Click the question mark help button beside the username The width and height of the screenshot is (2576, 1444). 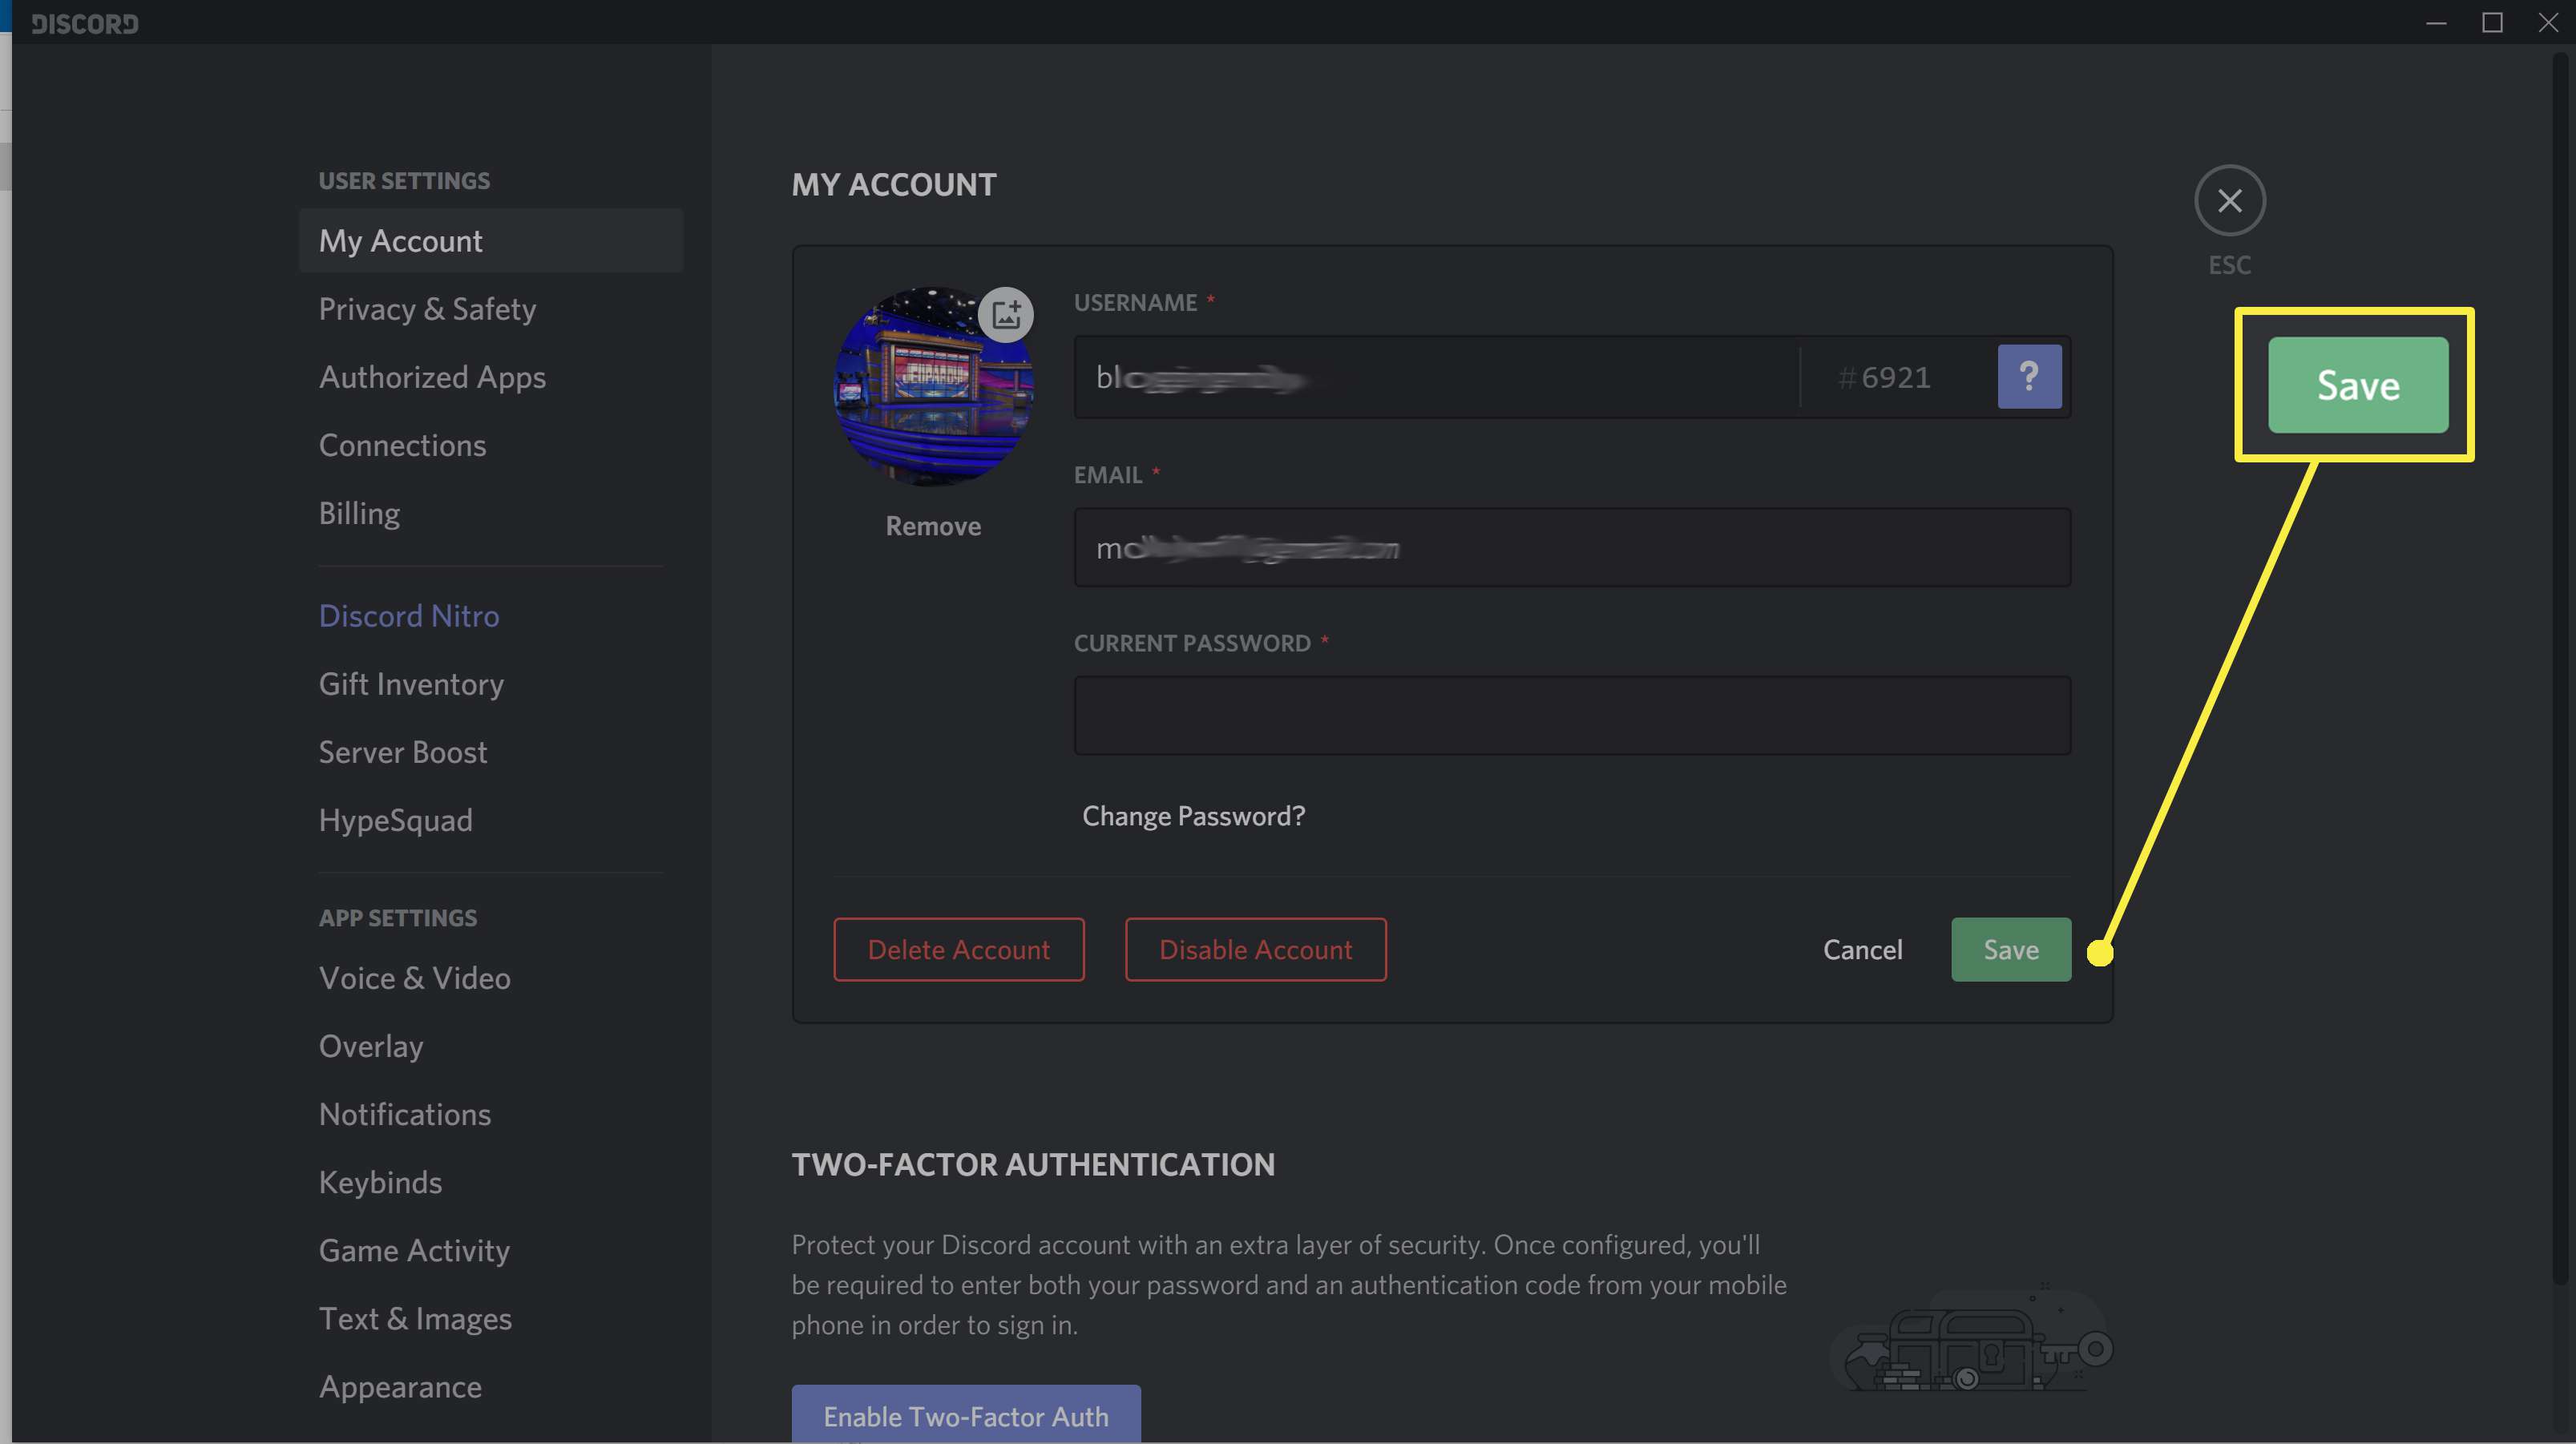pos(2029,376)
